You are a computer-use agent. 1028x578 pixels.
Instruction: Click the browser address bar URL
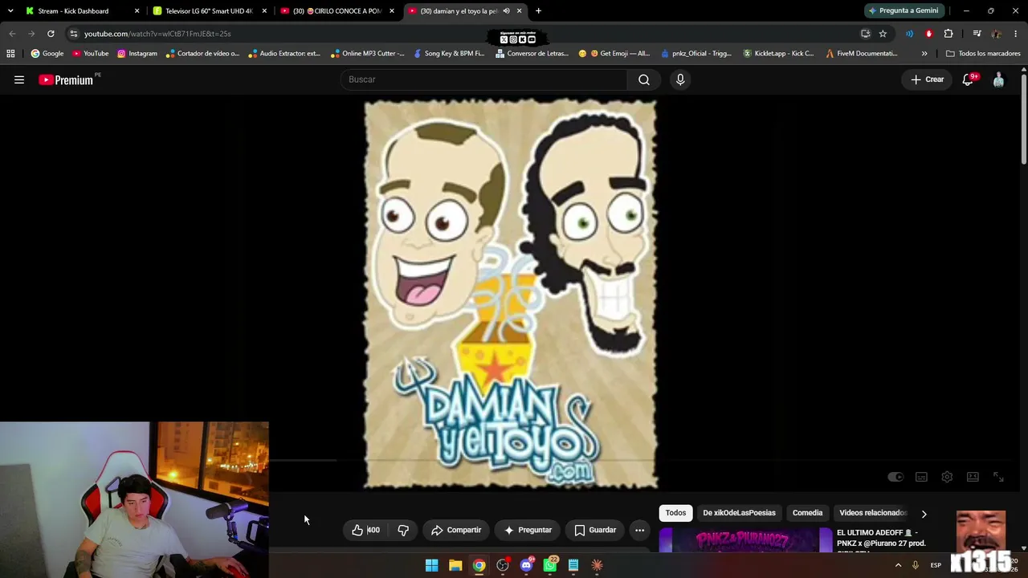point(157,34)
